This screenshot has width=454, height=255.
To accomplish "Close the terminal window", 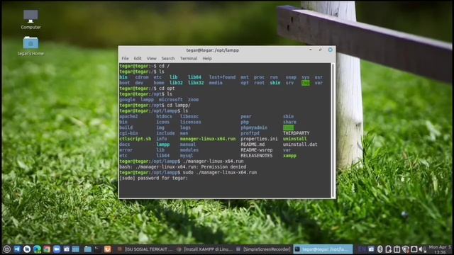I will coord(330,50).
